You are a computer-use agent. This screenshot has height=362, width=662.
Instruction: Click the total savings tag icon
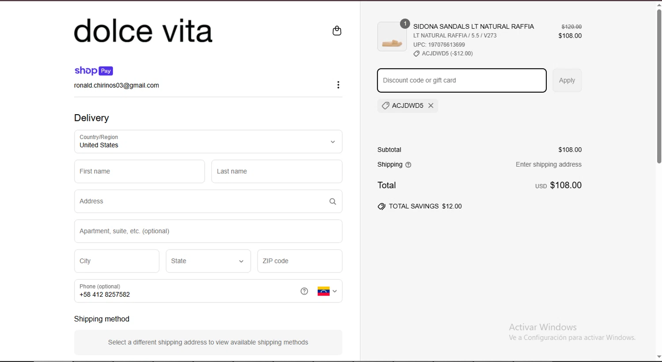tap(381, 206)
